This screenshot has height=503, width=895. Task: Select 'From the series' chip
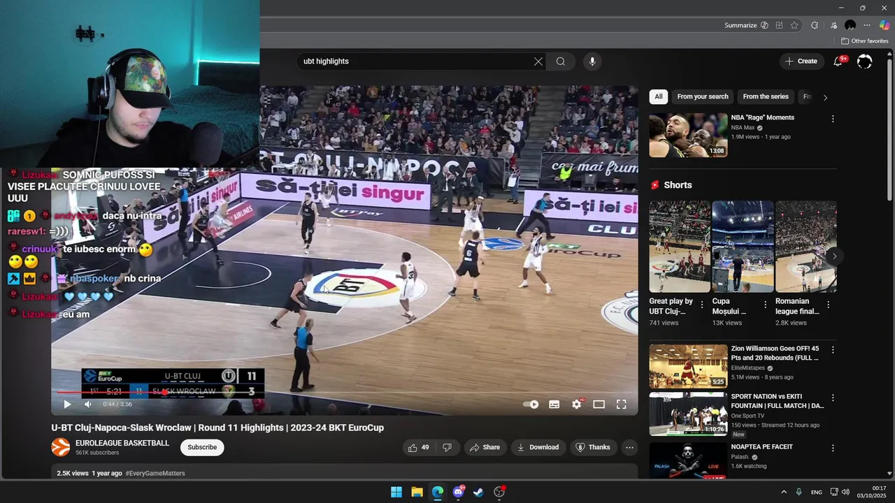click(x=766, y=96)
